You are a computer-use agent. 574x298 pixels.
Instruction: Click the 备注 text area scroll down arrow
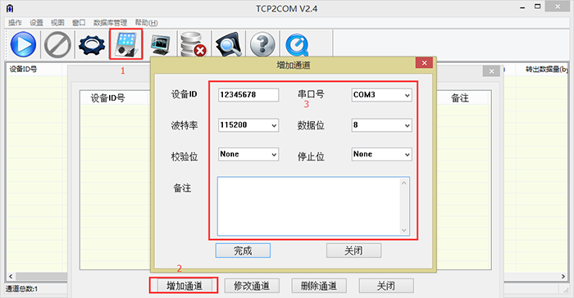404,230
